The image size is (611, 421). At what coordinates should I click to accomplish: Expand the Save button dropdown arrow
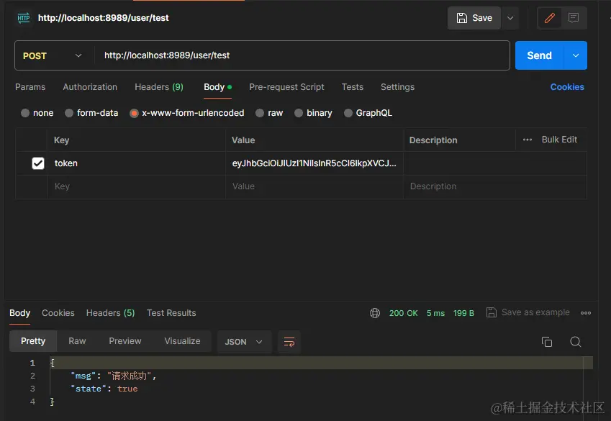(x=510, y=18)
